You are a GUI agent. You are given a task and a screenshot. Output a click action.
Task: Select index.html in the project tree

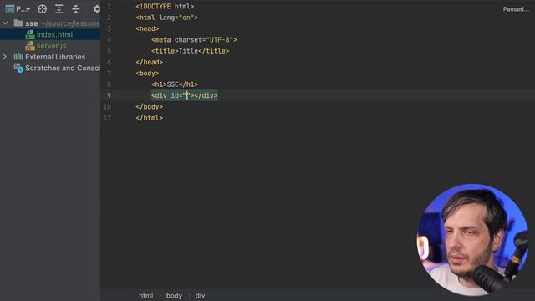click(54, 34)
